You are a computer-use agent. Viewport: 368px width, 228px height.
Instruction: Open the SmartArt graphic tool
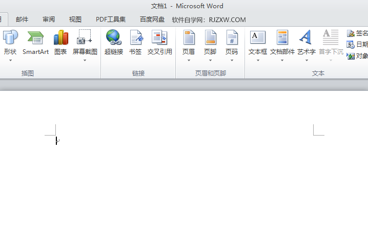[x=35, y=37]
